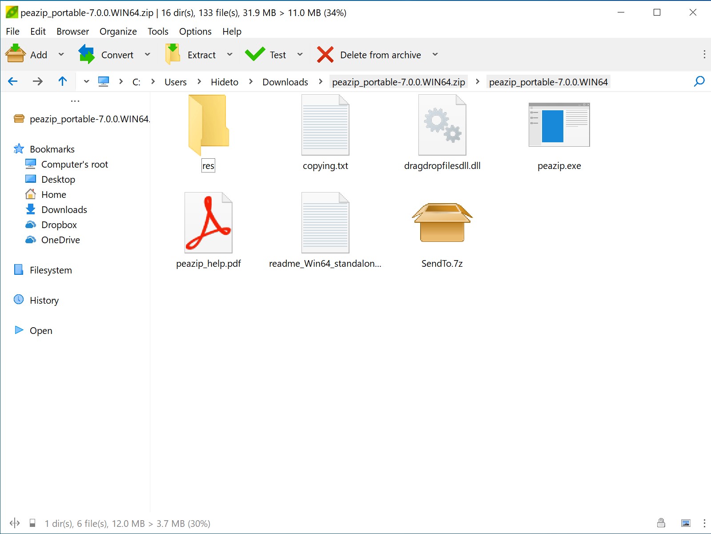The width and height of the screenshot is (711, 534).
Task: Select the peazip_help.pdf file icon
Action: [x=209, y=222]
